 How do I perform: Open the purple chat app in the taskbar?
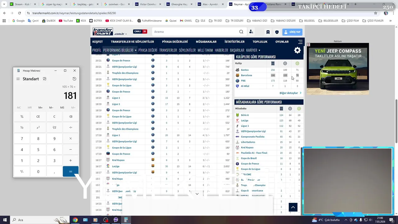(x=116, y=220)
